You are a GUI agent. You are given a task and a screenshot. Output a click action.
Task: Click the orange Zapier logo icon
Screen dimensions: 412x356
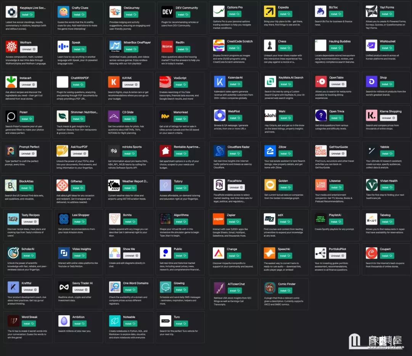pyautogui.click(x=219, y=219)
